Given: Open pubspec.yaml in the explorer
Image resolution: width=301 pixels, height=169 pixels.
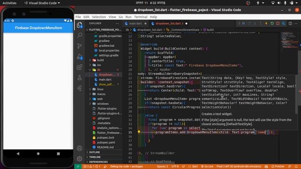Looking at the screenshot, I should tap(106, 142).
